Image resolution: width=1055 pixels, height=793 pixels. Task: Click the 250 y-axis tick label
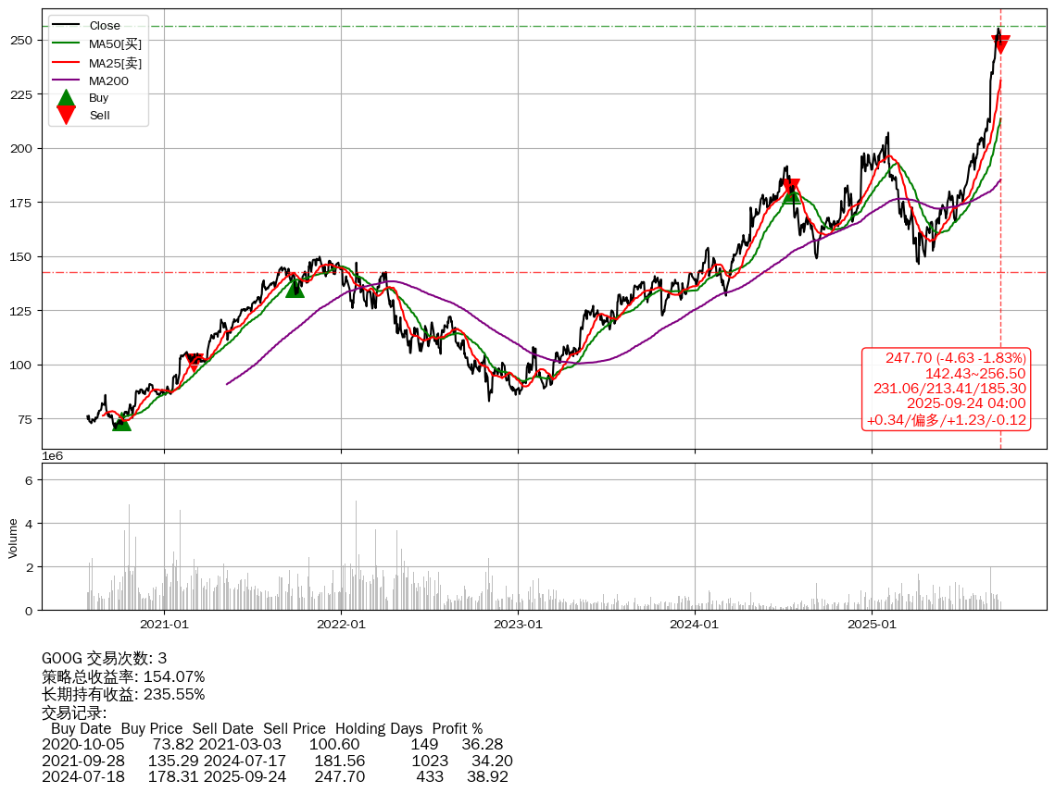click(x=23, y=41)
